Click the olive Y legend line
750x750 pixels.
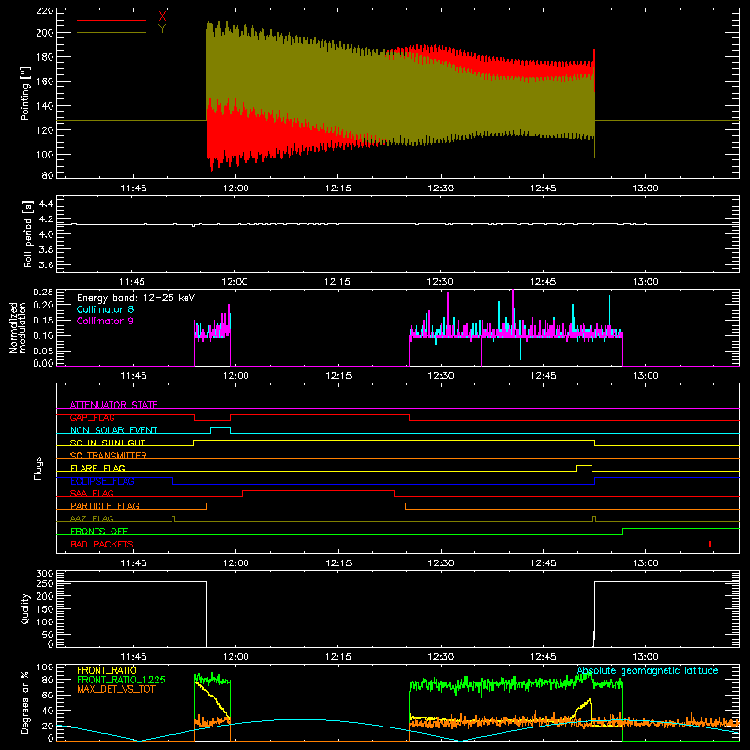coord(112,32)
